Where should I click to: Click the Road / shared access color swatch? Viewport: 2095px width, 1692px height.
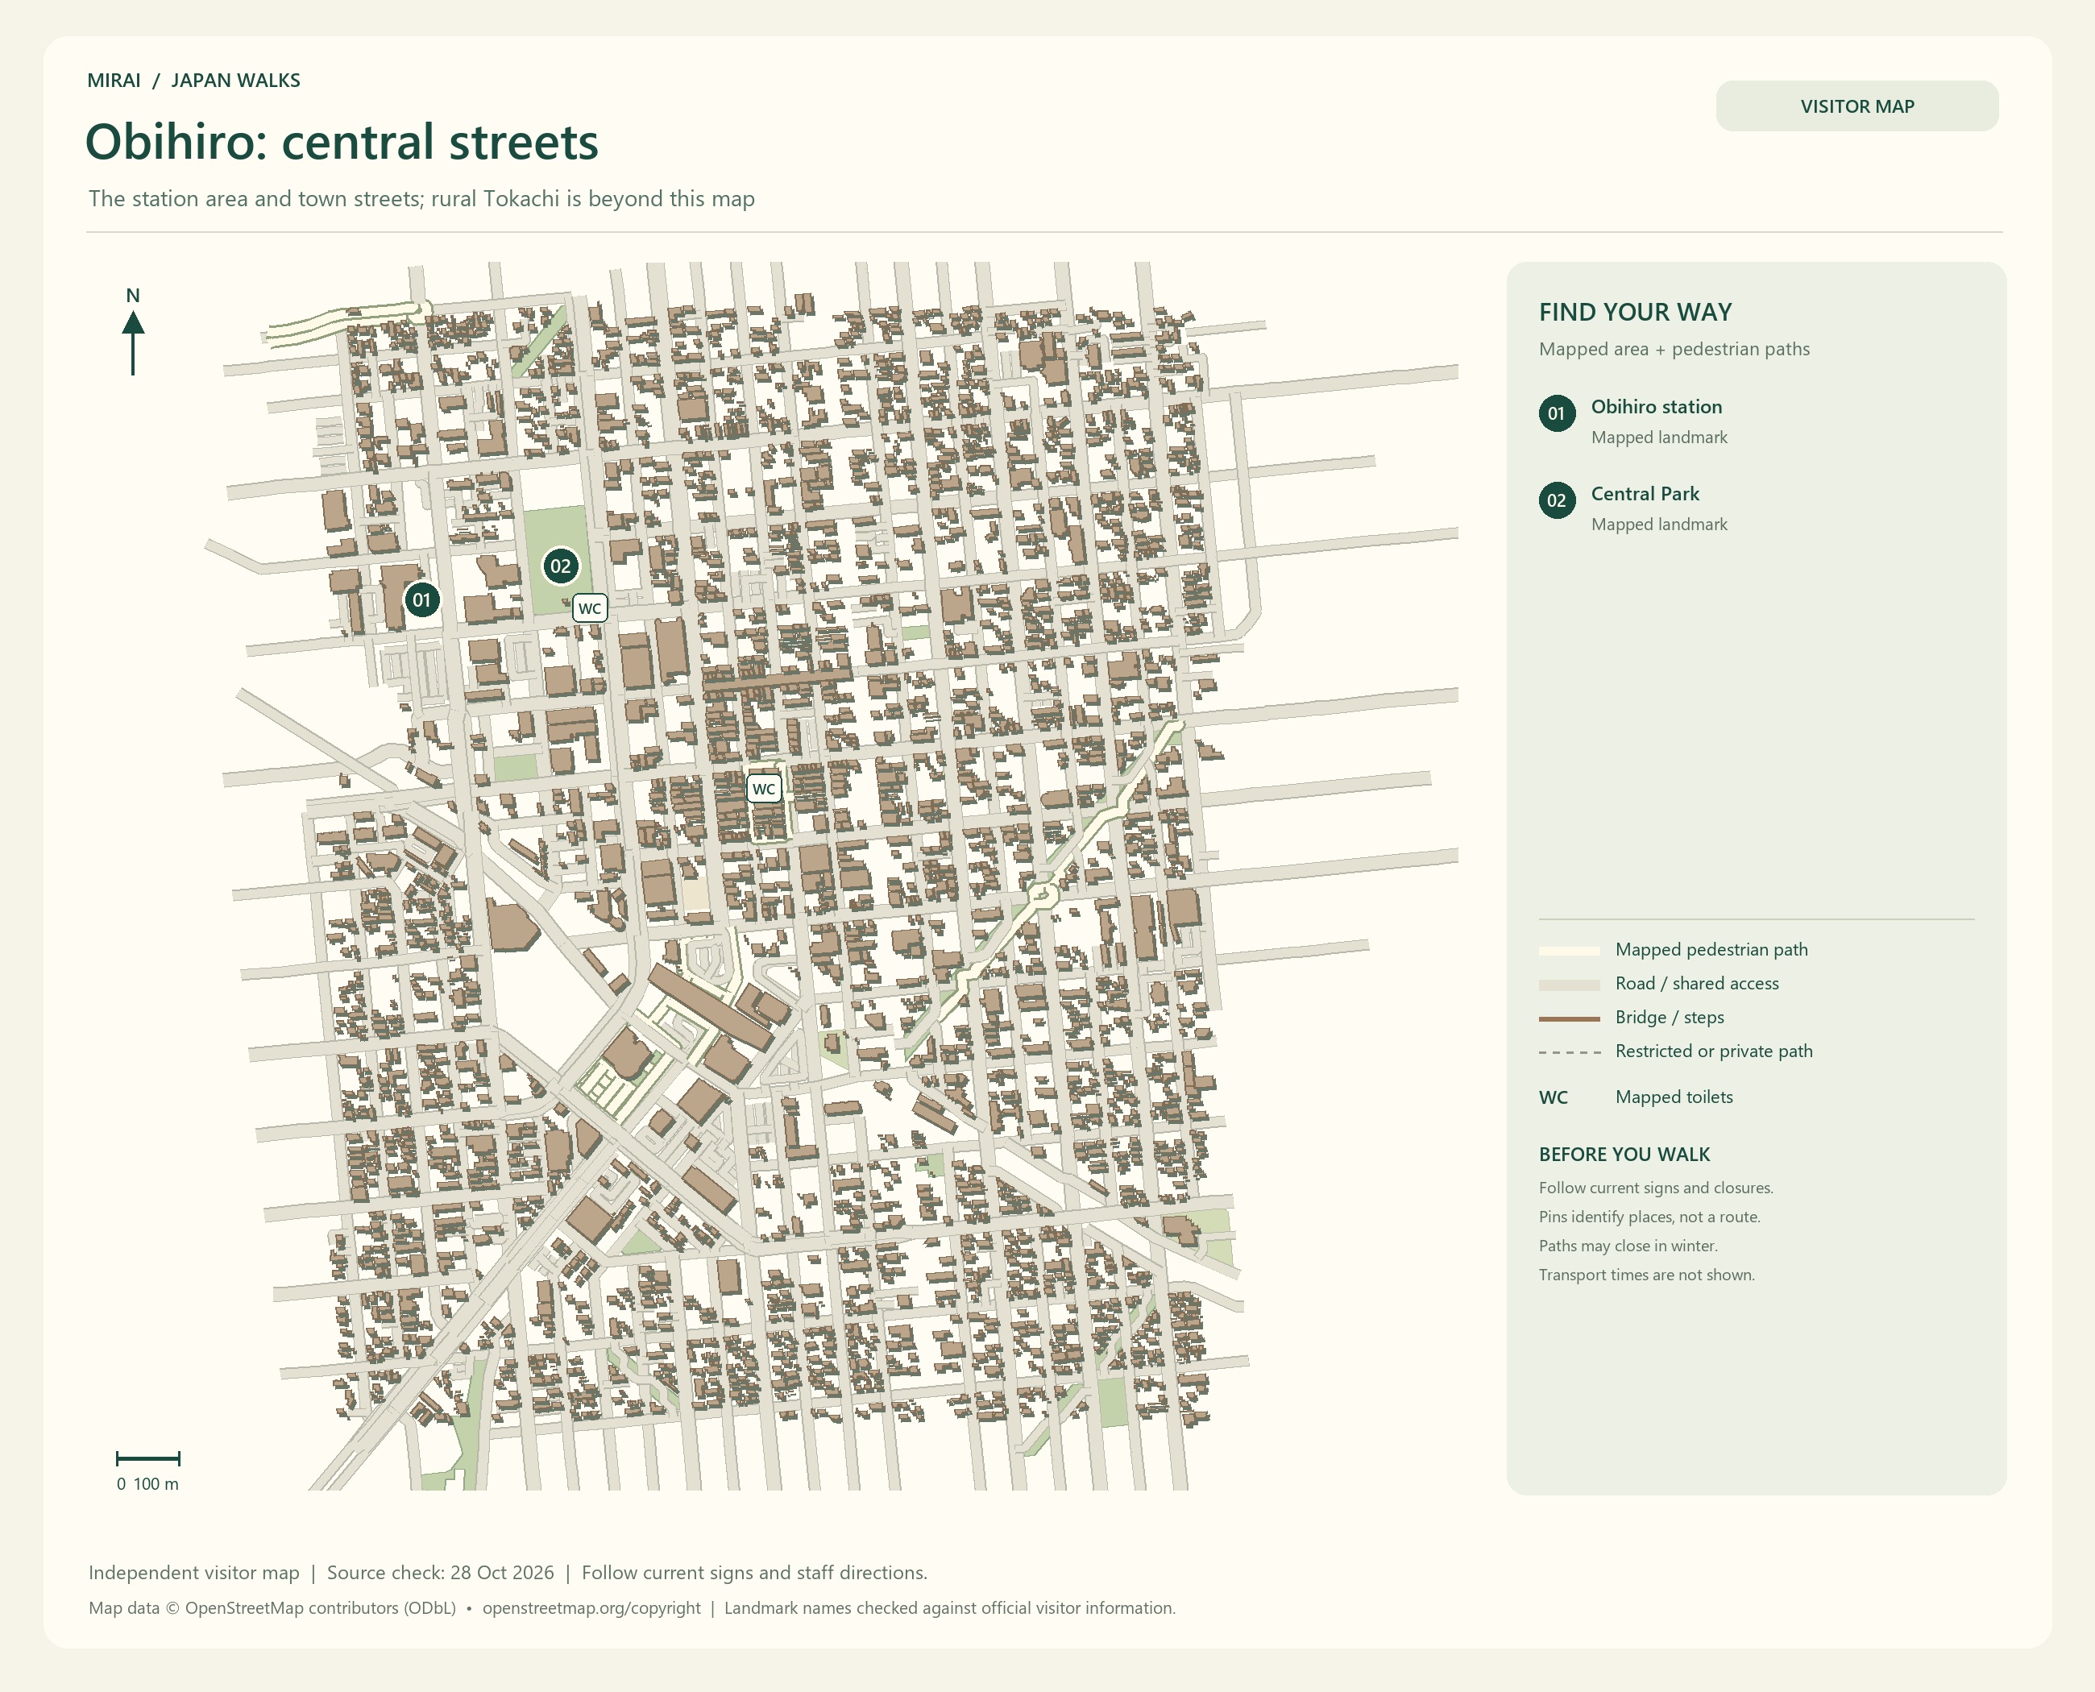point(1570,985)
